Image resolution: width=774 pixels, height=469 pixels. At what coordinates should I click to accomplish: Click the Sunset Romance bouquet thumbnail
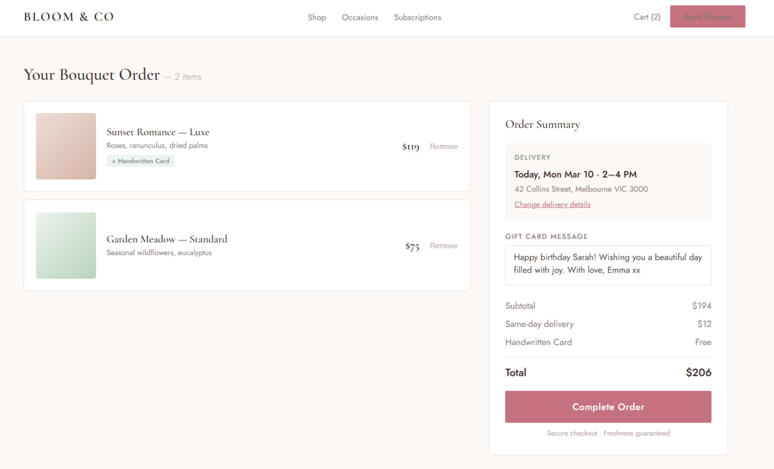(x=66, y=146)
